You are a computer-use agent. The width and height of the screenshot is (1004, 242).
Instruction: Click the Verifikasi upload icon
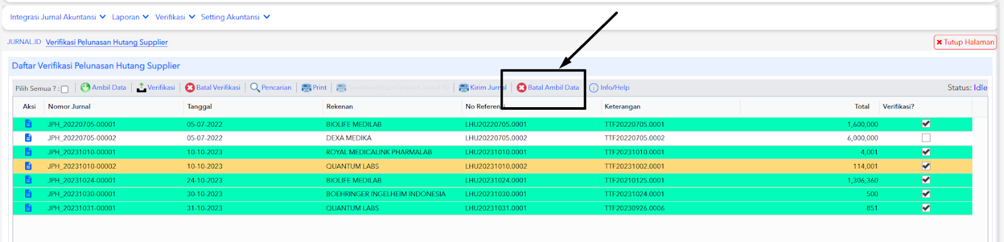click(141, 88)
